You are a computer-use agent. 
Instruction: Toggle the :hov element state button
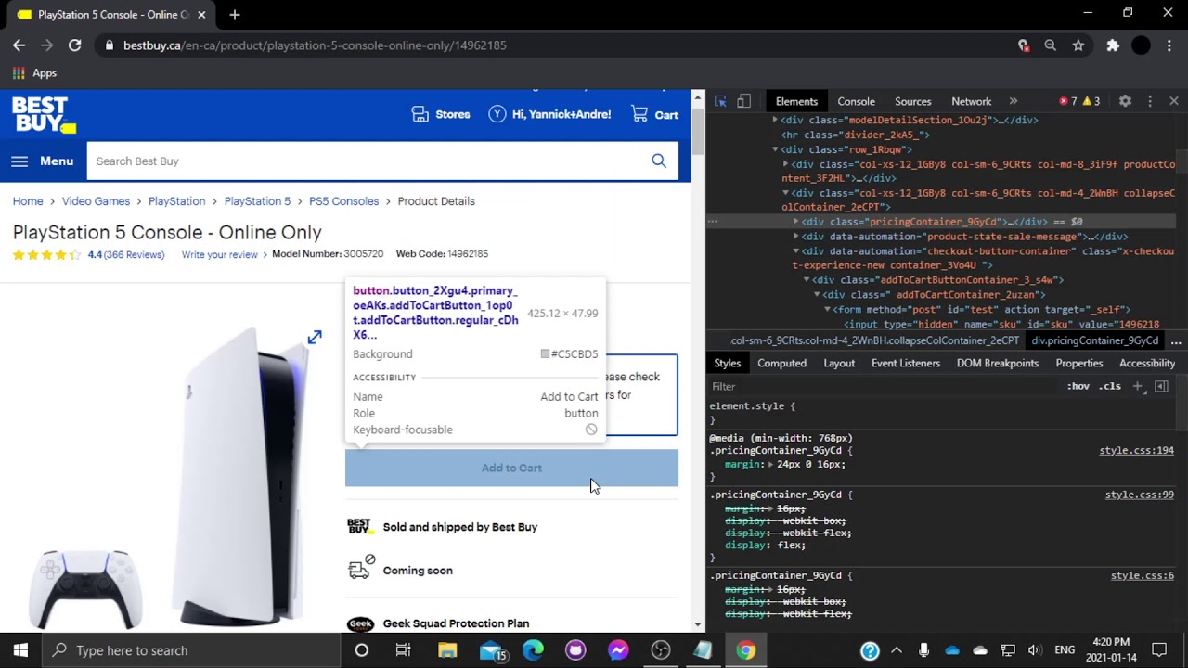1078,386
